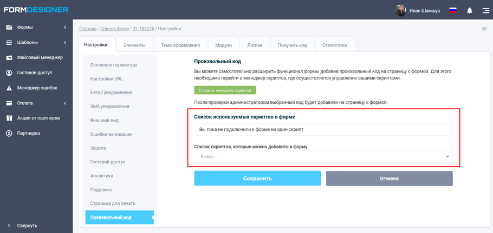Open notifications bell icon
This screenshot has height=233, width=493.
470,10
